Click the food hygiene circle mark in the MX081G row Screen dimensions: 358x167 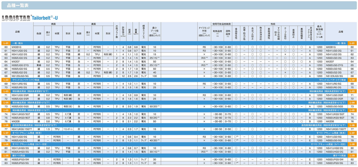(236, 47)
